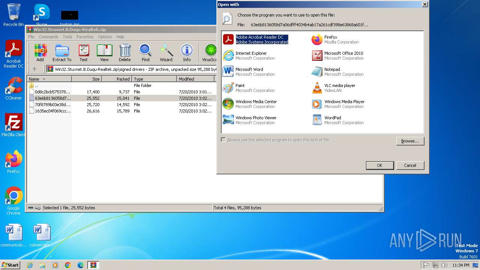The width and height of the screenshot is (480, 270).
Task: Open the Options menu
Action: click(x=105, y=37)
